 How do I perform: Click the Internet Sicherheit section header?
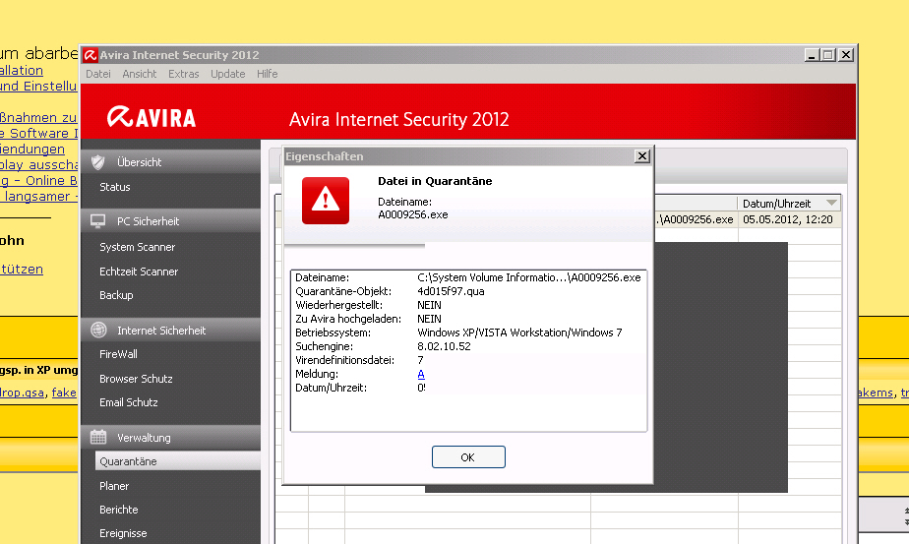pyautogui.click(x=170, y=330)
